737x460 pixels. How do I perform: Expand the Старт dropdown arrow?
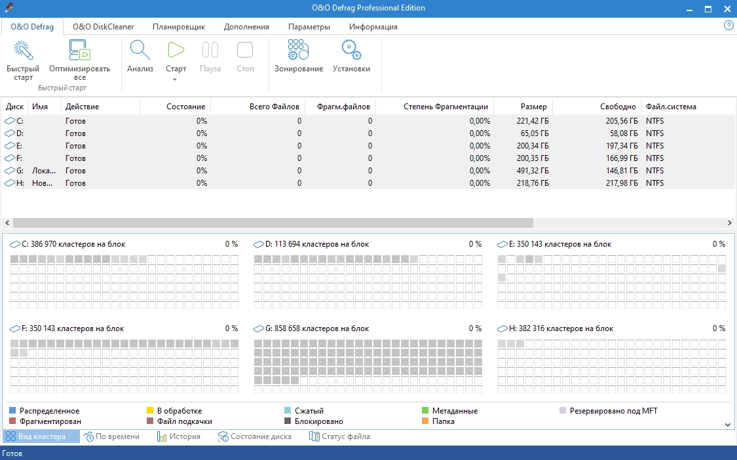[175, 79]
